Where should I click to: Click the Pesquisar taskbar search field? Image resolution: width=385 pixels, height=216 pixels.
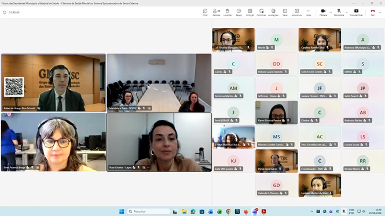tap(149, 211)
